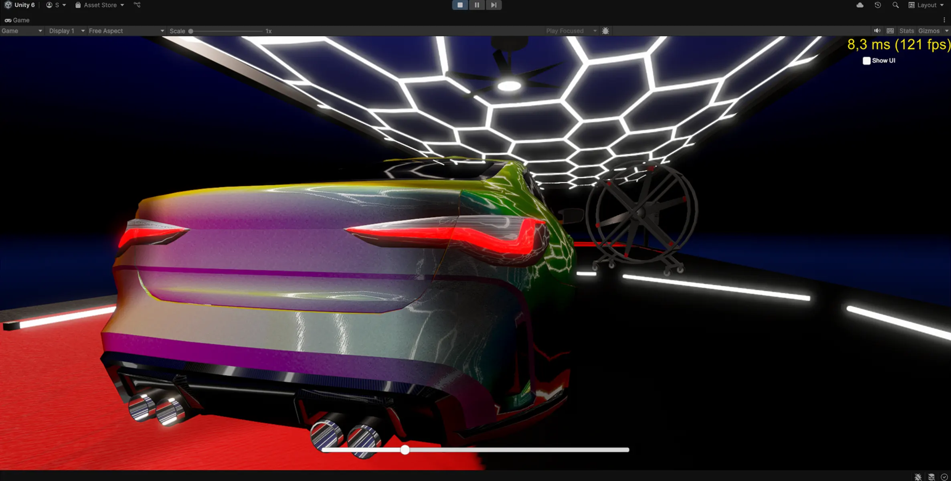Click the white slider handle under car

[405, 450]
